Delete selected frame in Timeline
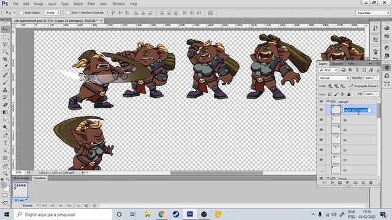Screen dimensions: 392x220 (94, 205)
